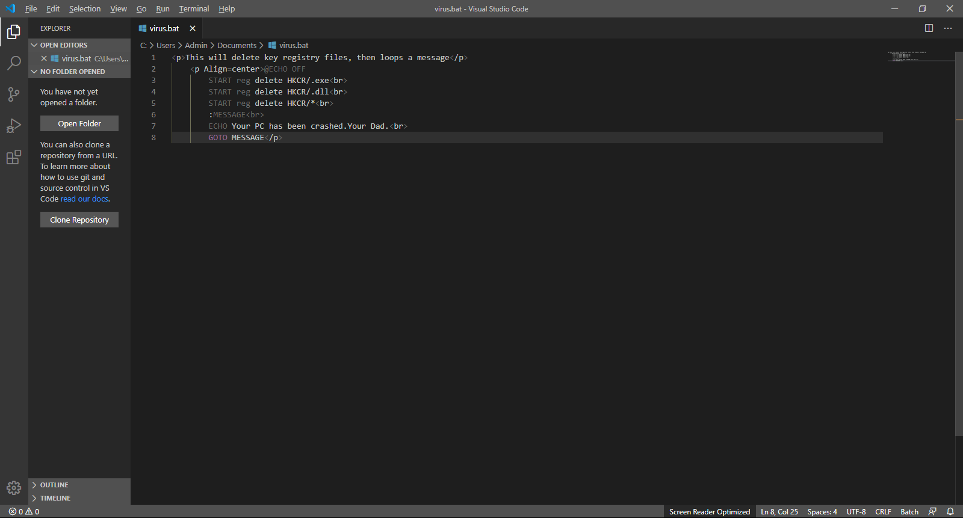Viewport: 963px width, 518px height.
Task: Open the Help menu
Action: pos(227,8)
